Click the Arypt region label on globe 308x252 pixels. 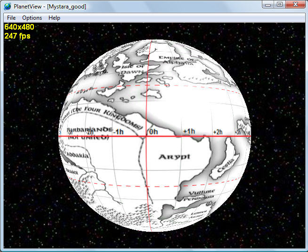pos(174,157)
